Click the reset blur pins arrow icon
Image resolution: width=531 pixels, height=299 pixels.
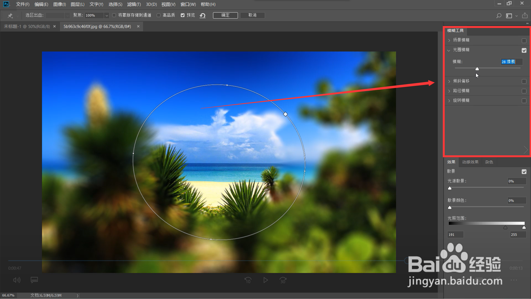pos(202,16)
